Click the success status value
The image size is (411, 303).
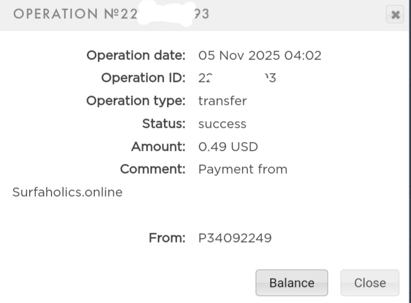(222, 124)
